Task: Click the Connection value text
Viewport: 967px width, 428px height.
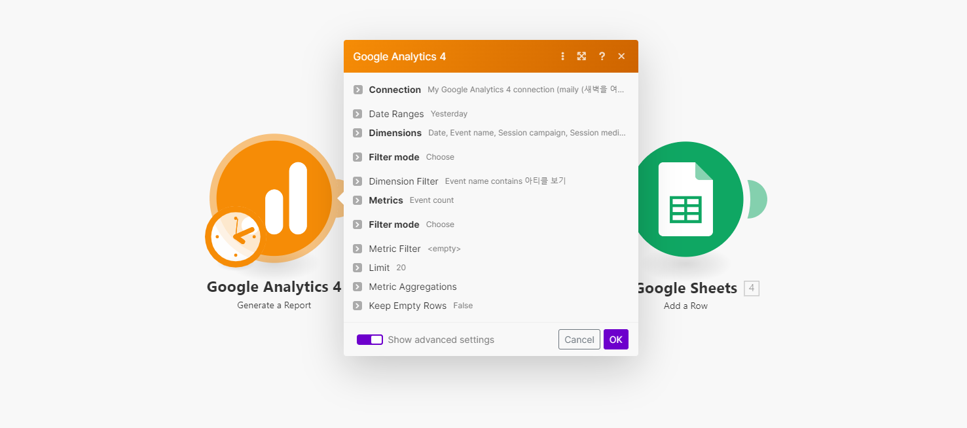Action: point(526,90)
